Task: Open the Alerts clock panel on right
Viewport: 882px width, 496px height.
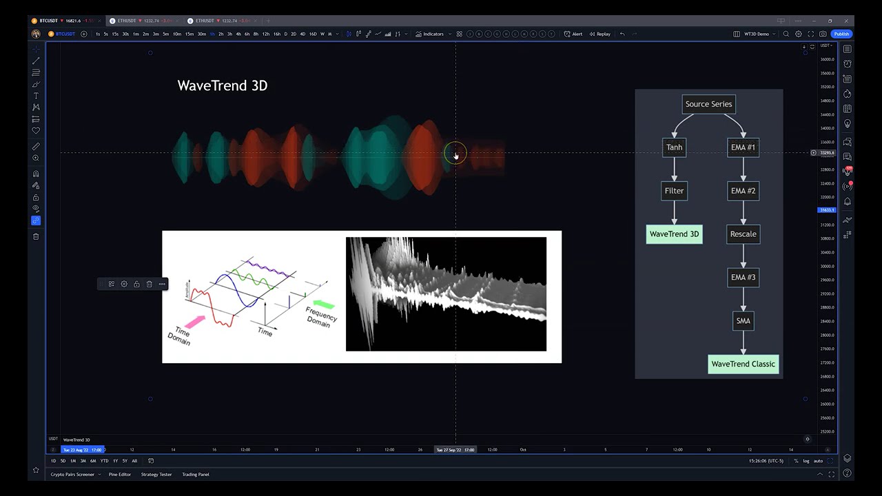Action: (x=847, y=64)
